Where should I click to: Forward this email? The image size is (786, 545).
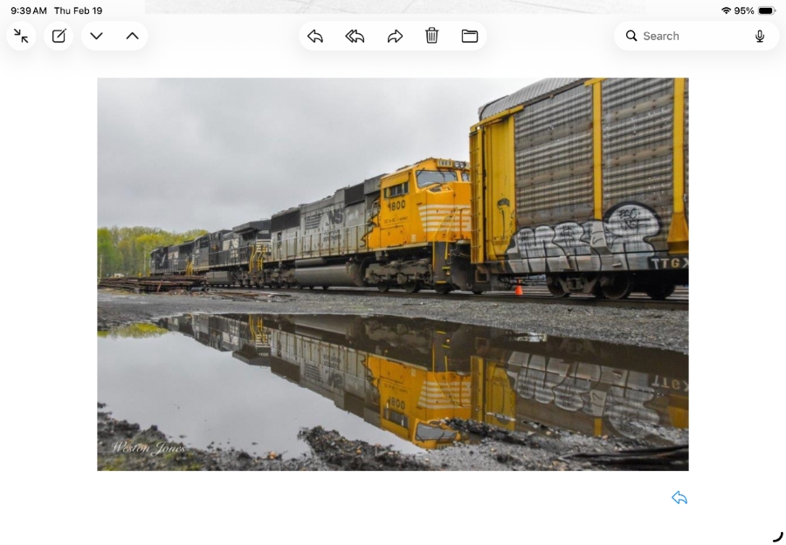(x=395, y=36)
